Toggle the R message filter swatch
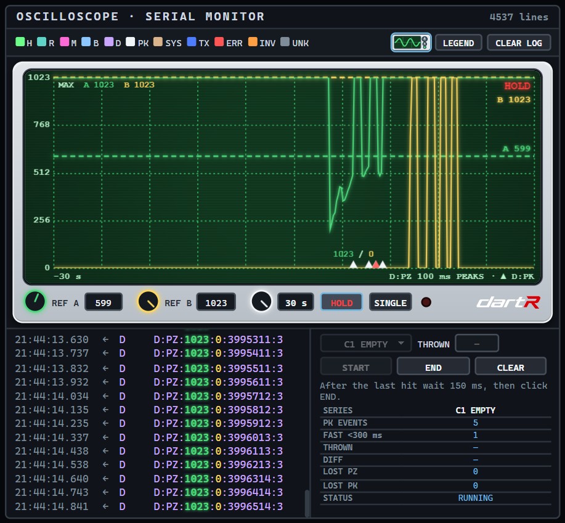Viewport: 565px width, 523px height. 42,42
